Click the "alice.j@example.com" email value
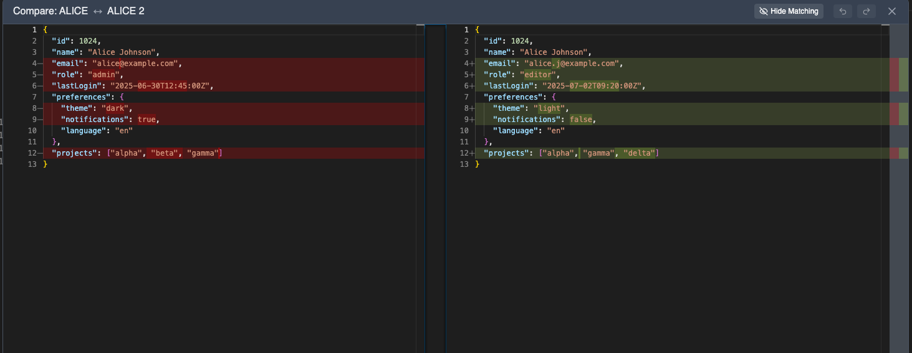 click(x=571, y=64)
